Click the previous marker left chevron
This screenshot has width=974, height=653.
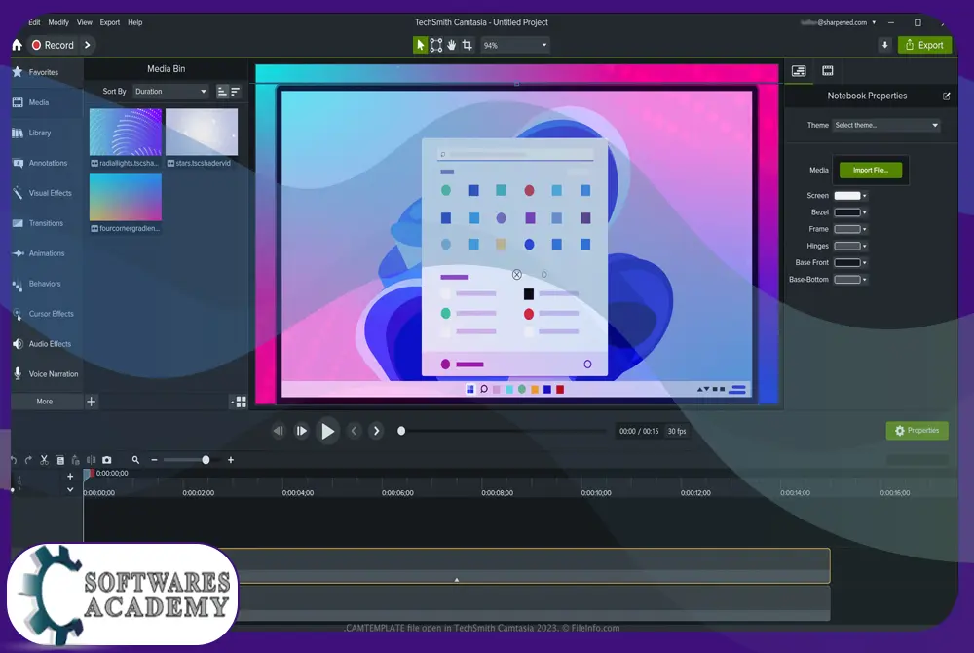[x=355, y=431]
